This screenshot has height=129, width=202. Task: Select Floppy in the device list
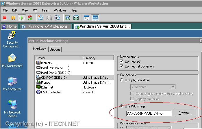(46, 82)
